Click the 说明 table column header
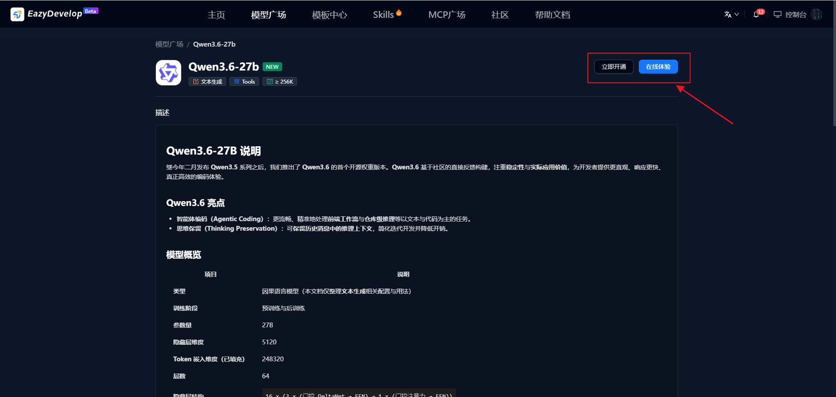 403,274
